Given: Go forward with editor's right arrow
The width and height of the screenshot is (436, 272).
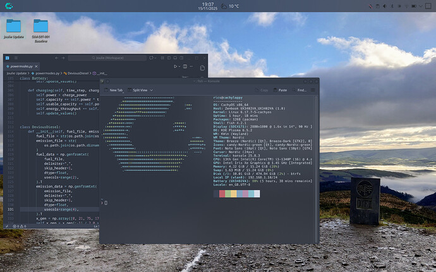Looking at the screenshot, I should pyautogui.click(x=63, y=58).
